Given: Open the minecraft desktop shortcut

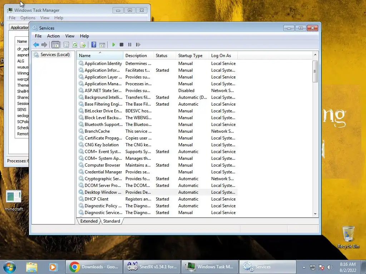Looking at the screenshot, I should 14,201.
